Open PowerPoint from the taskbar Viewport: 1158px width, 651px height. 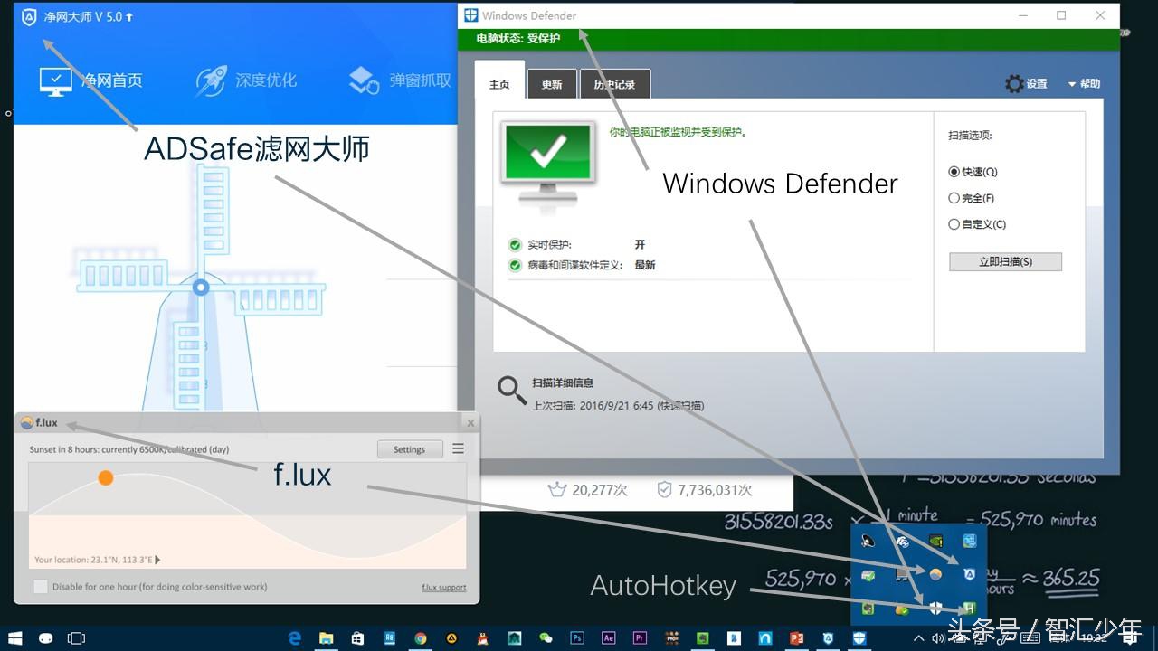[x=797, y=638]
